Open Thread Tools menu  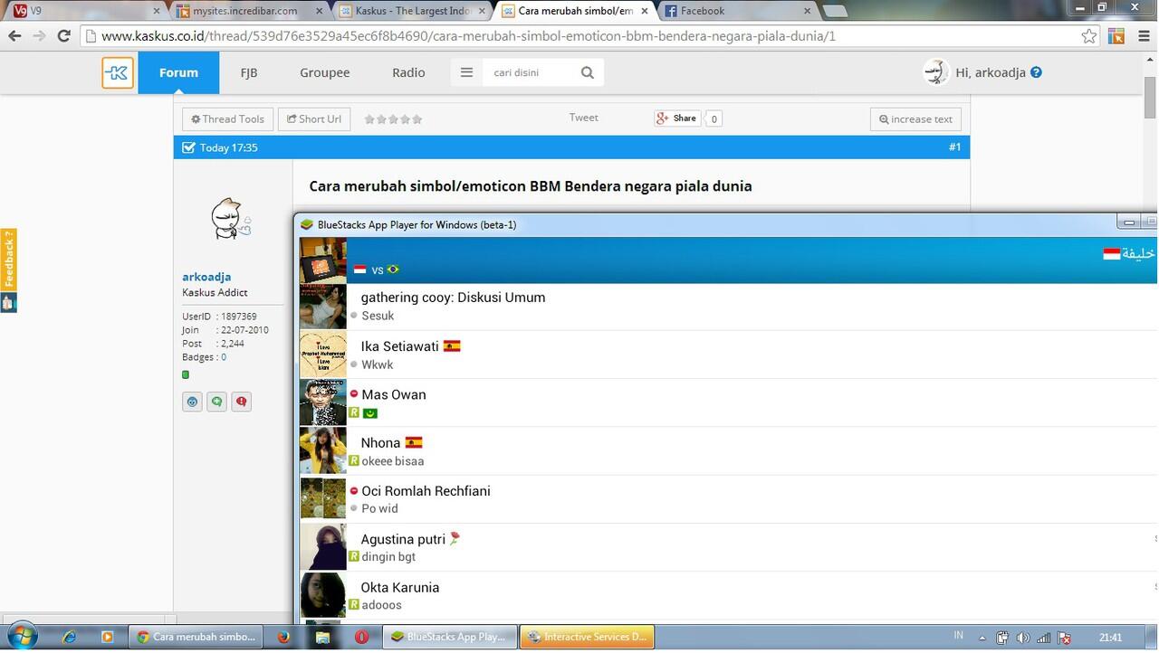pyautogui.click(x=227, y=119)
